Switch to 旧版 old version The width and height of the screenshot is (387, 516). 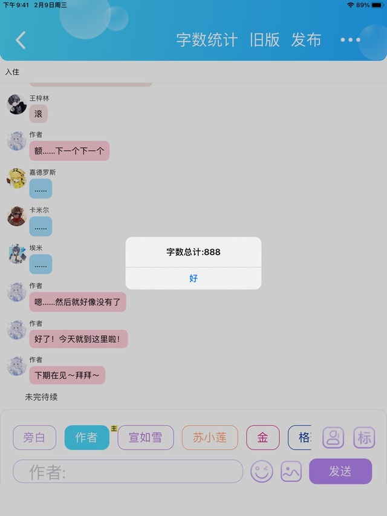click(x=265, y=40)
